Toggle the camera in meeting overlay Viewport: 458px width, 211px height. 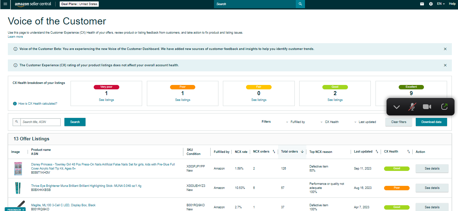(x=427, y=107)
